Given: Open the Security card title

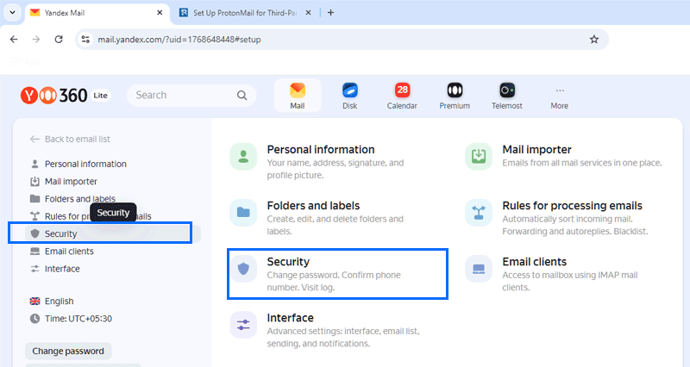Looking at the screenshot, I should 288,262.
